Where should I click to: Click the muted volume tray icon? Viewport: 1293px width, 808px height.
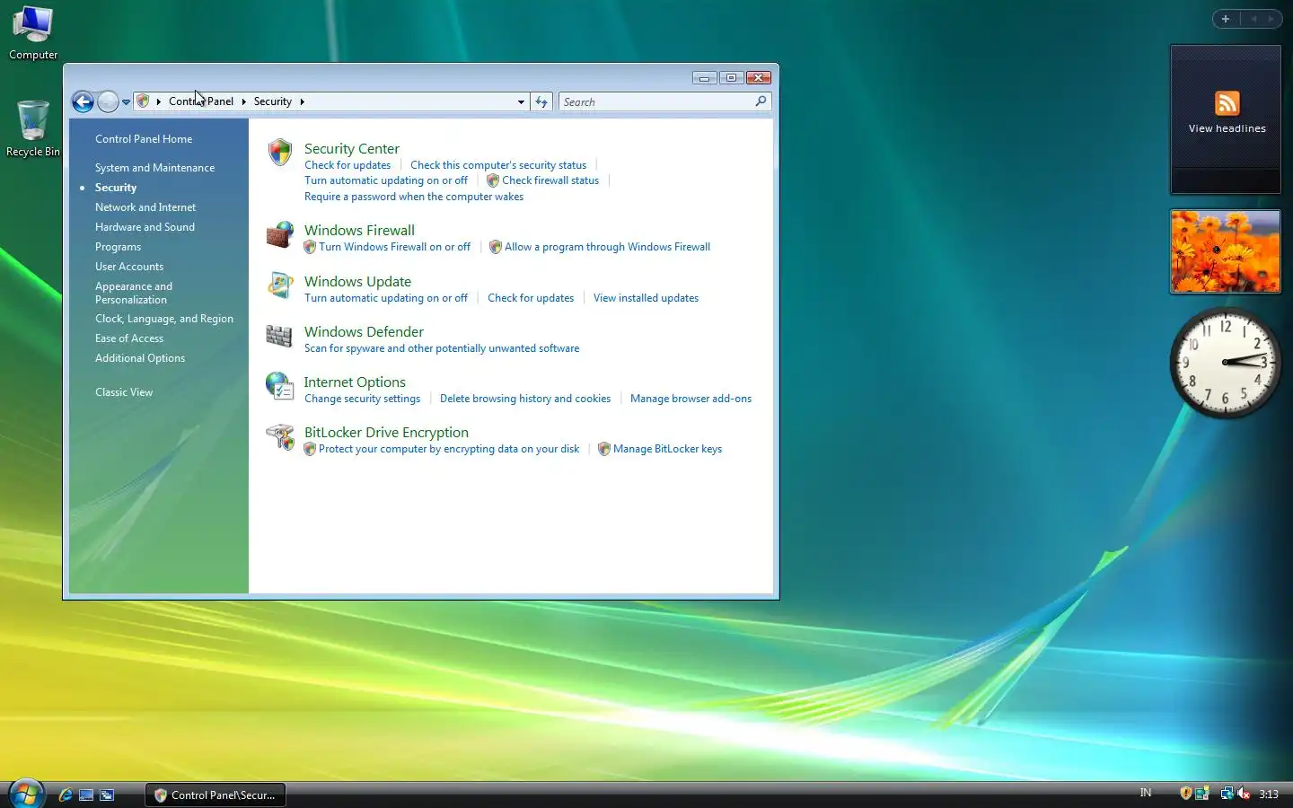[1244, 793]
